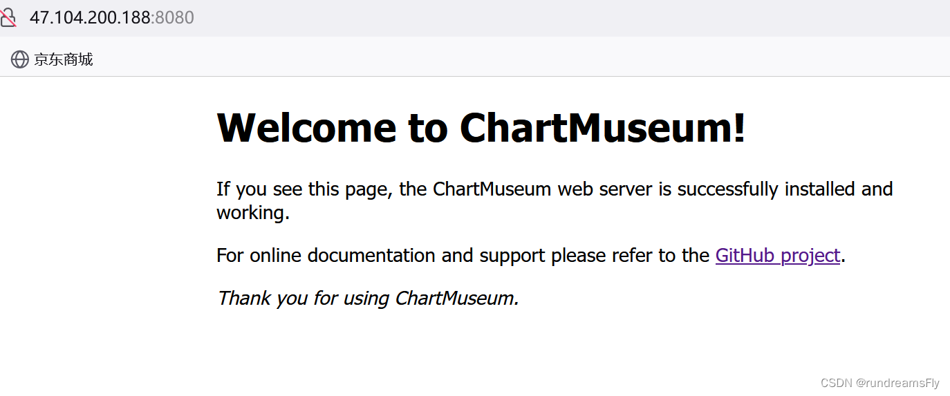Click the italic "Thank you for using" line
Viewport: 950px width, 396px height.
(x=304, y=299)
